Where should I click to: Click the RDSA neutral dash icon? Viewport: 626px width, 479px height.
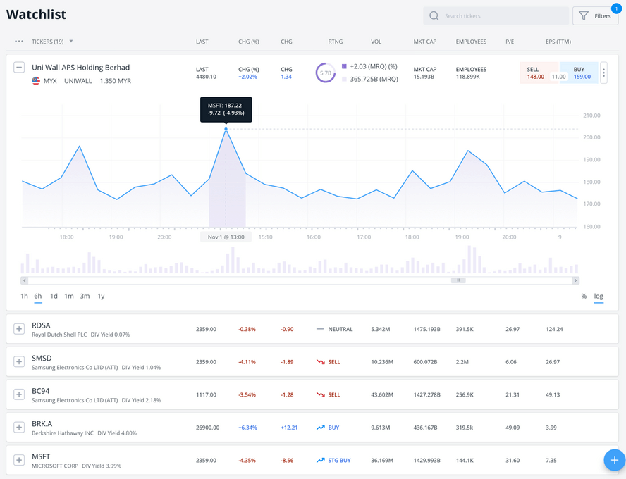tap(320, 329)
